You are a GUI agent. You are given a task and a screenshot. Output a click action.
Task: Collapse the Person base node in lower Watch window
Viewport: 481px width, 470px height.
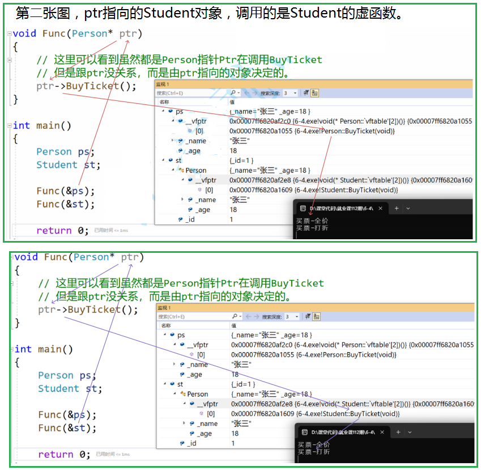[x=175, y=394]
